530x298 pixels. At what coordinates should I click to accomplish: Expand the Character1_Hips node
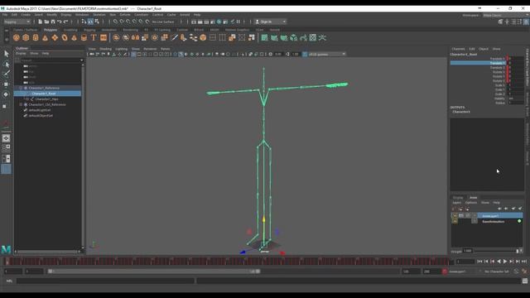pyautogui.click(x=27, y=99)
